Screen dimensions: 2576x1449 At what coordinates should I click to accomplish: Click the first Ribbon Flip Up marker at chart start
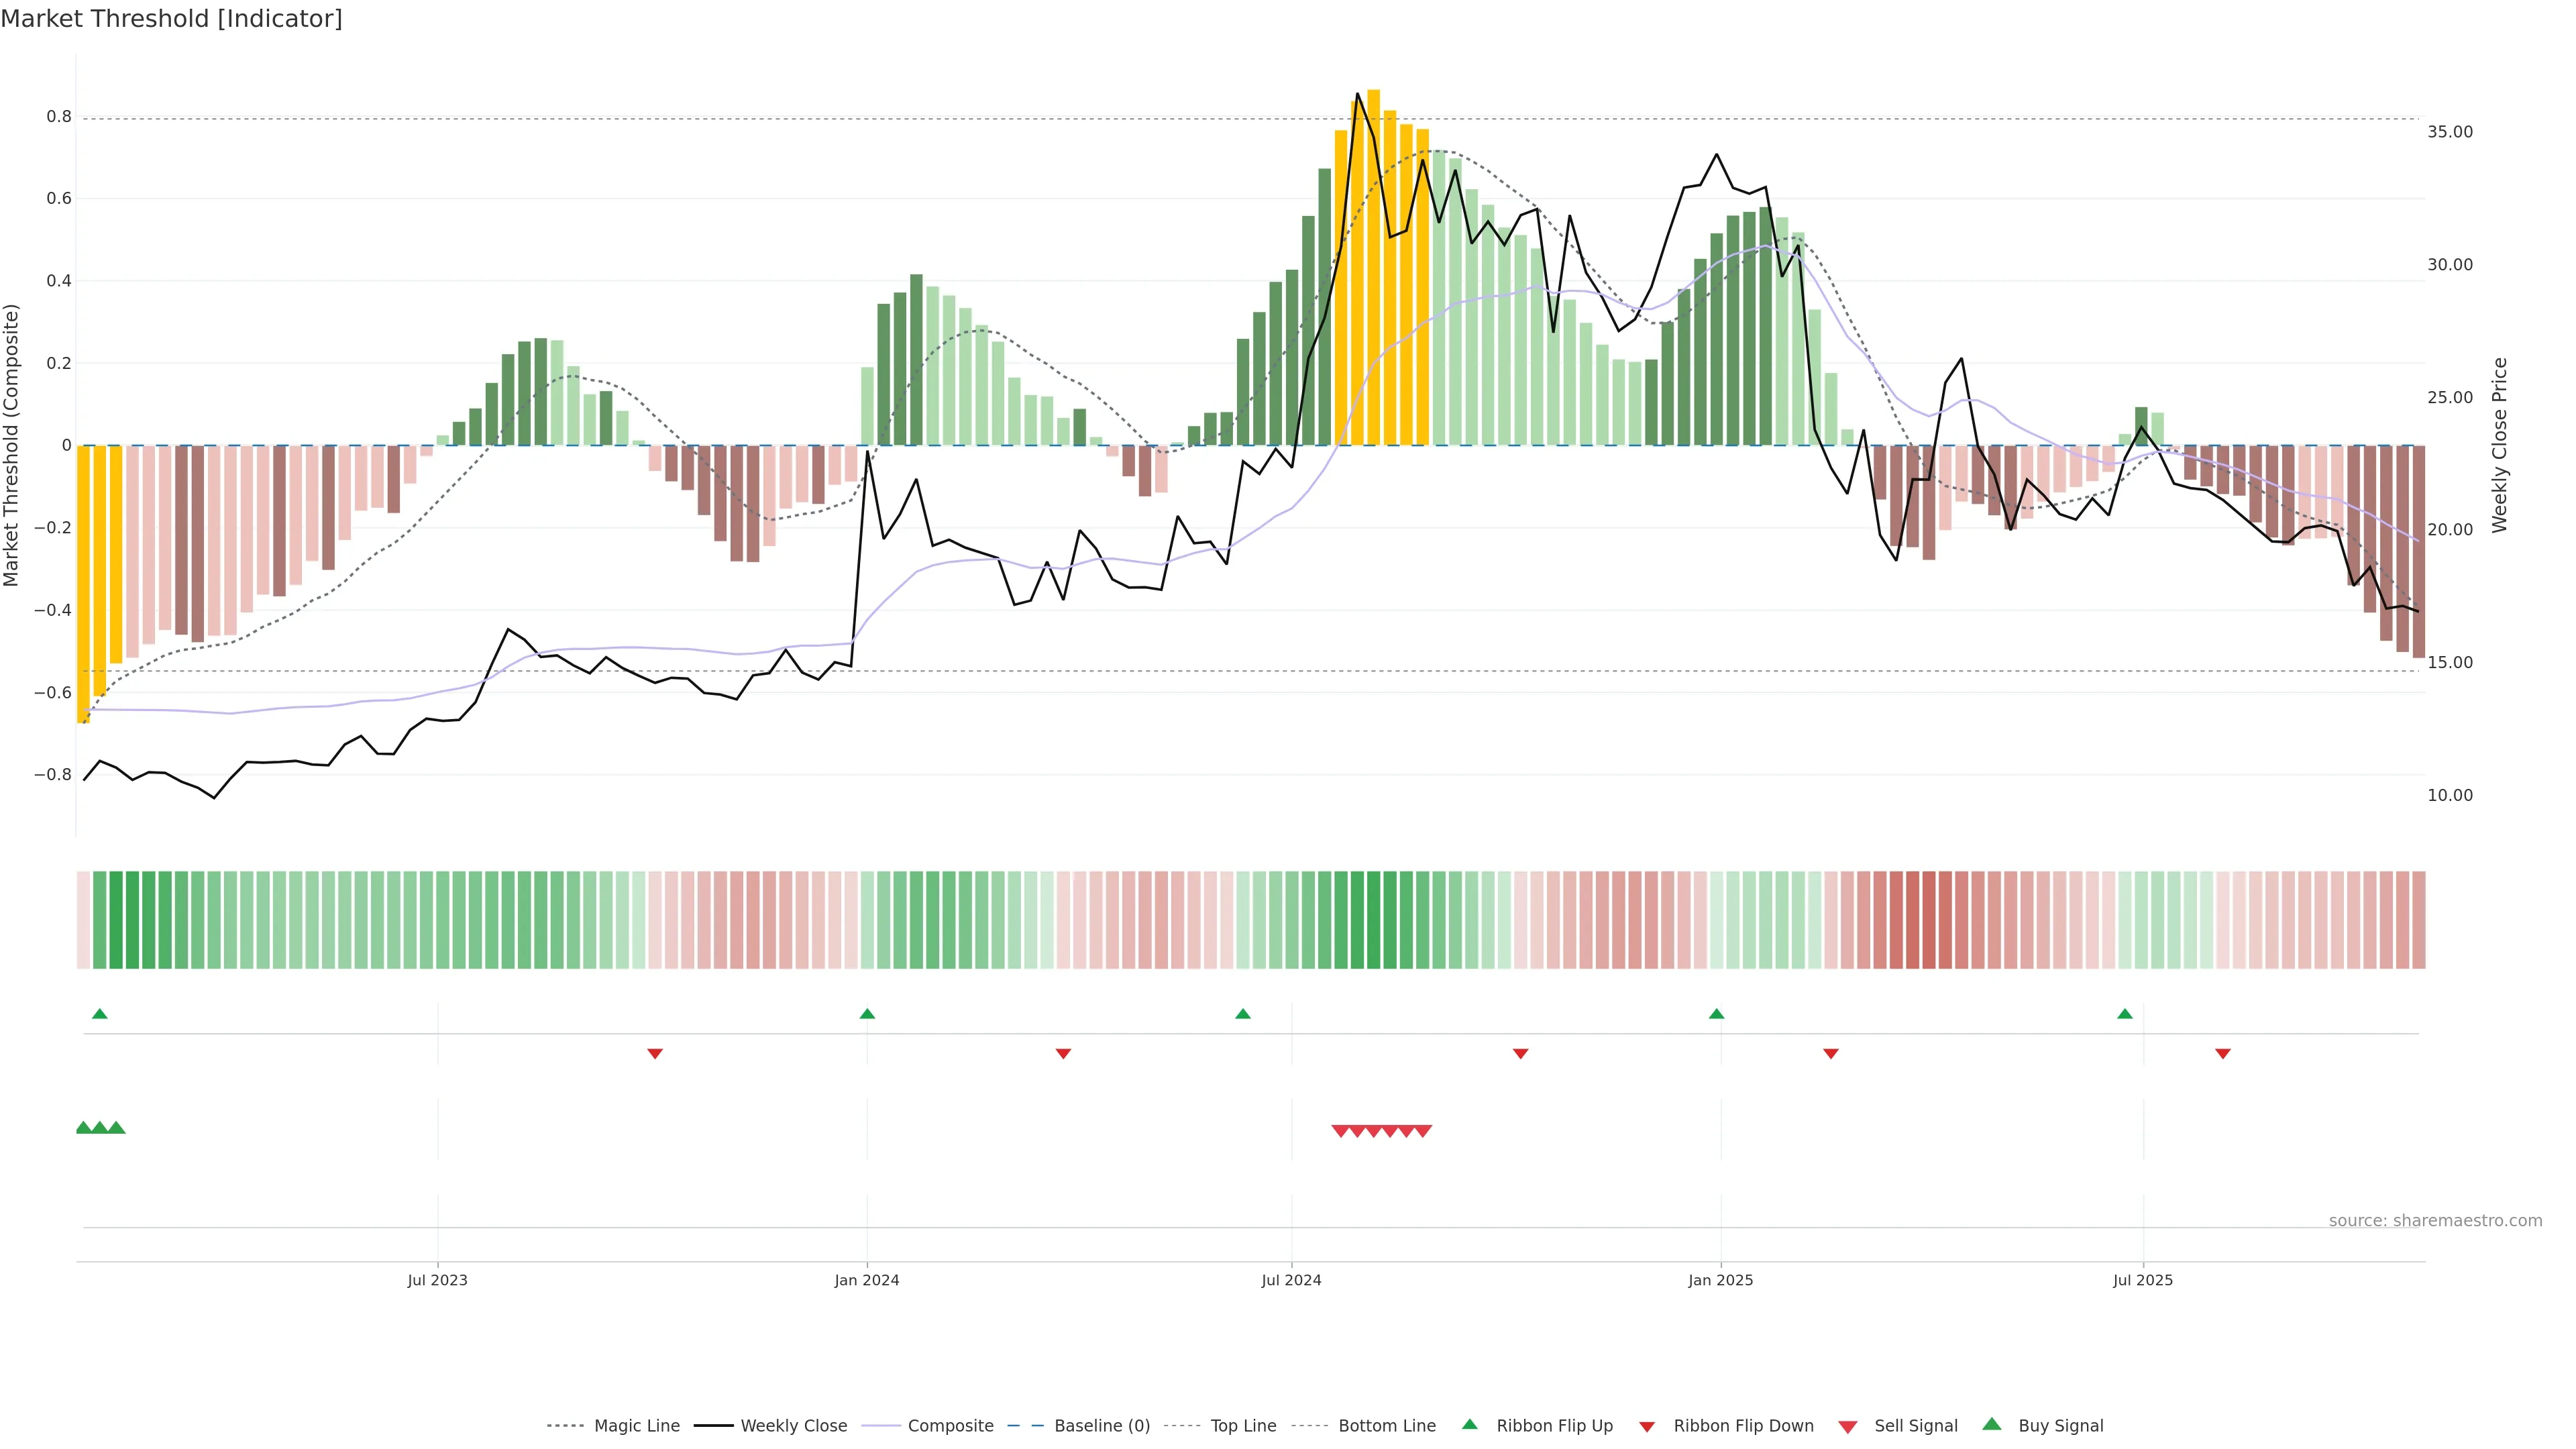click(100, 1014)
